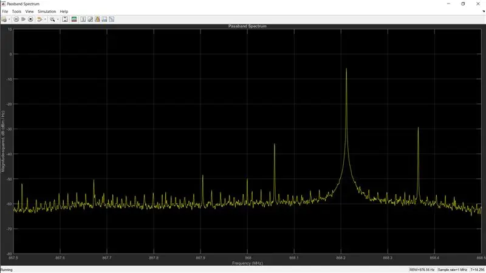
Task: Open the zoom tool dropdown arrow
Action: (x=58, y=19)
